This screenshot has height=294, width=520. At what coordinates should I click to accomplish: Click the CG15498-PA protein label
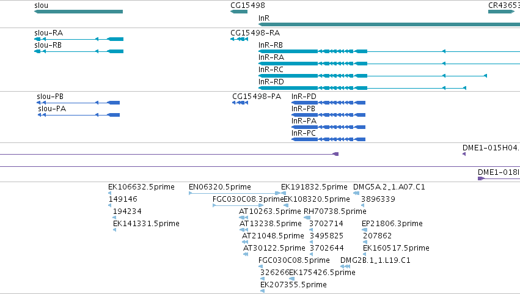257,97
